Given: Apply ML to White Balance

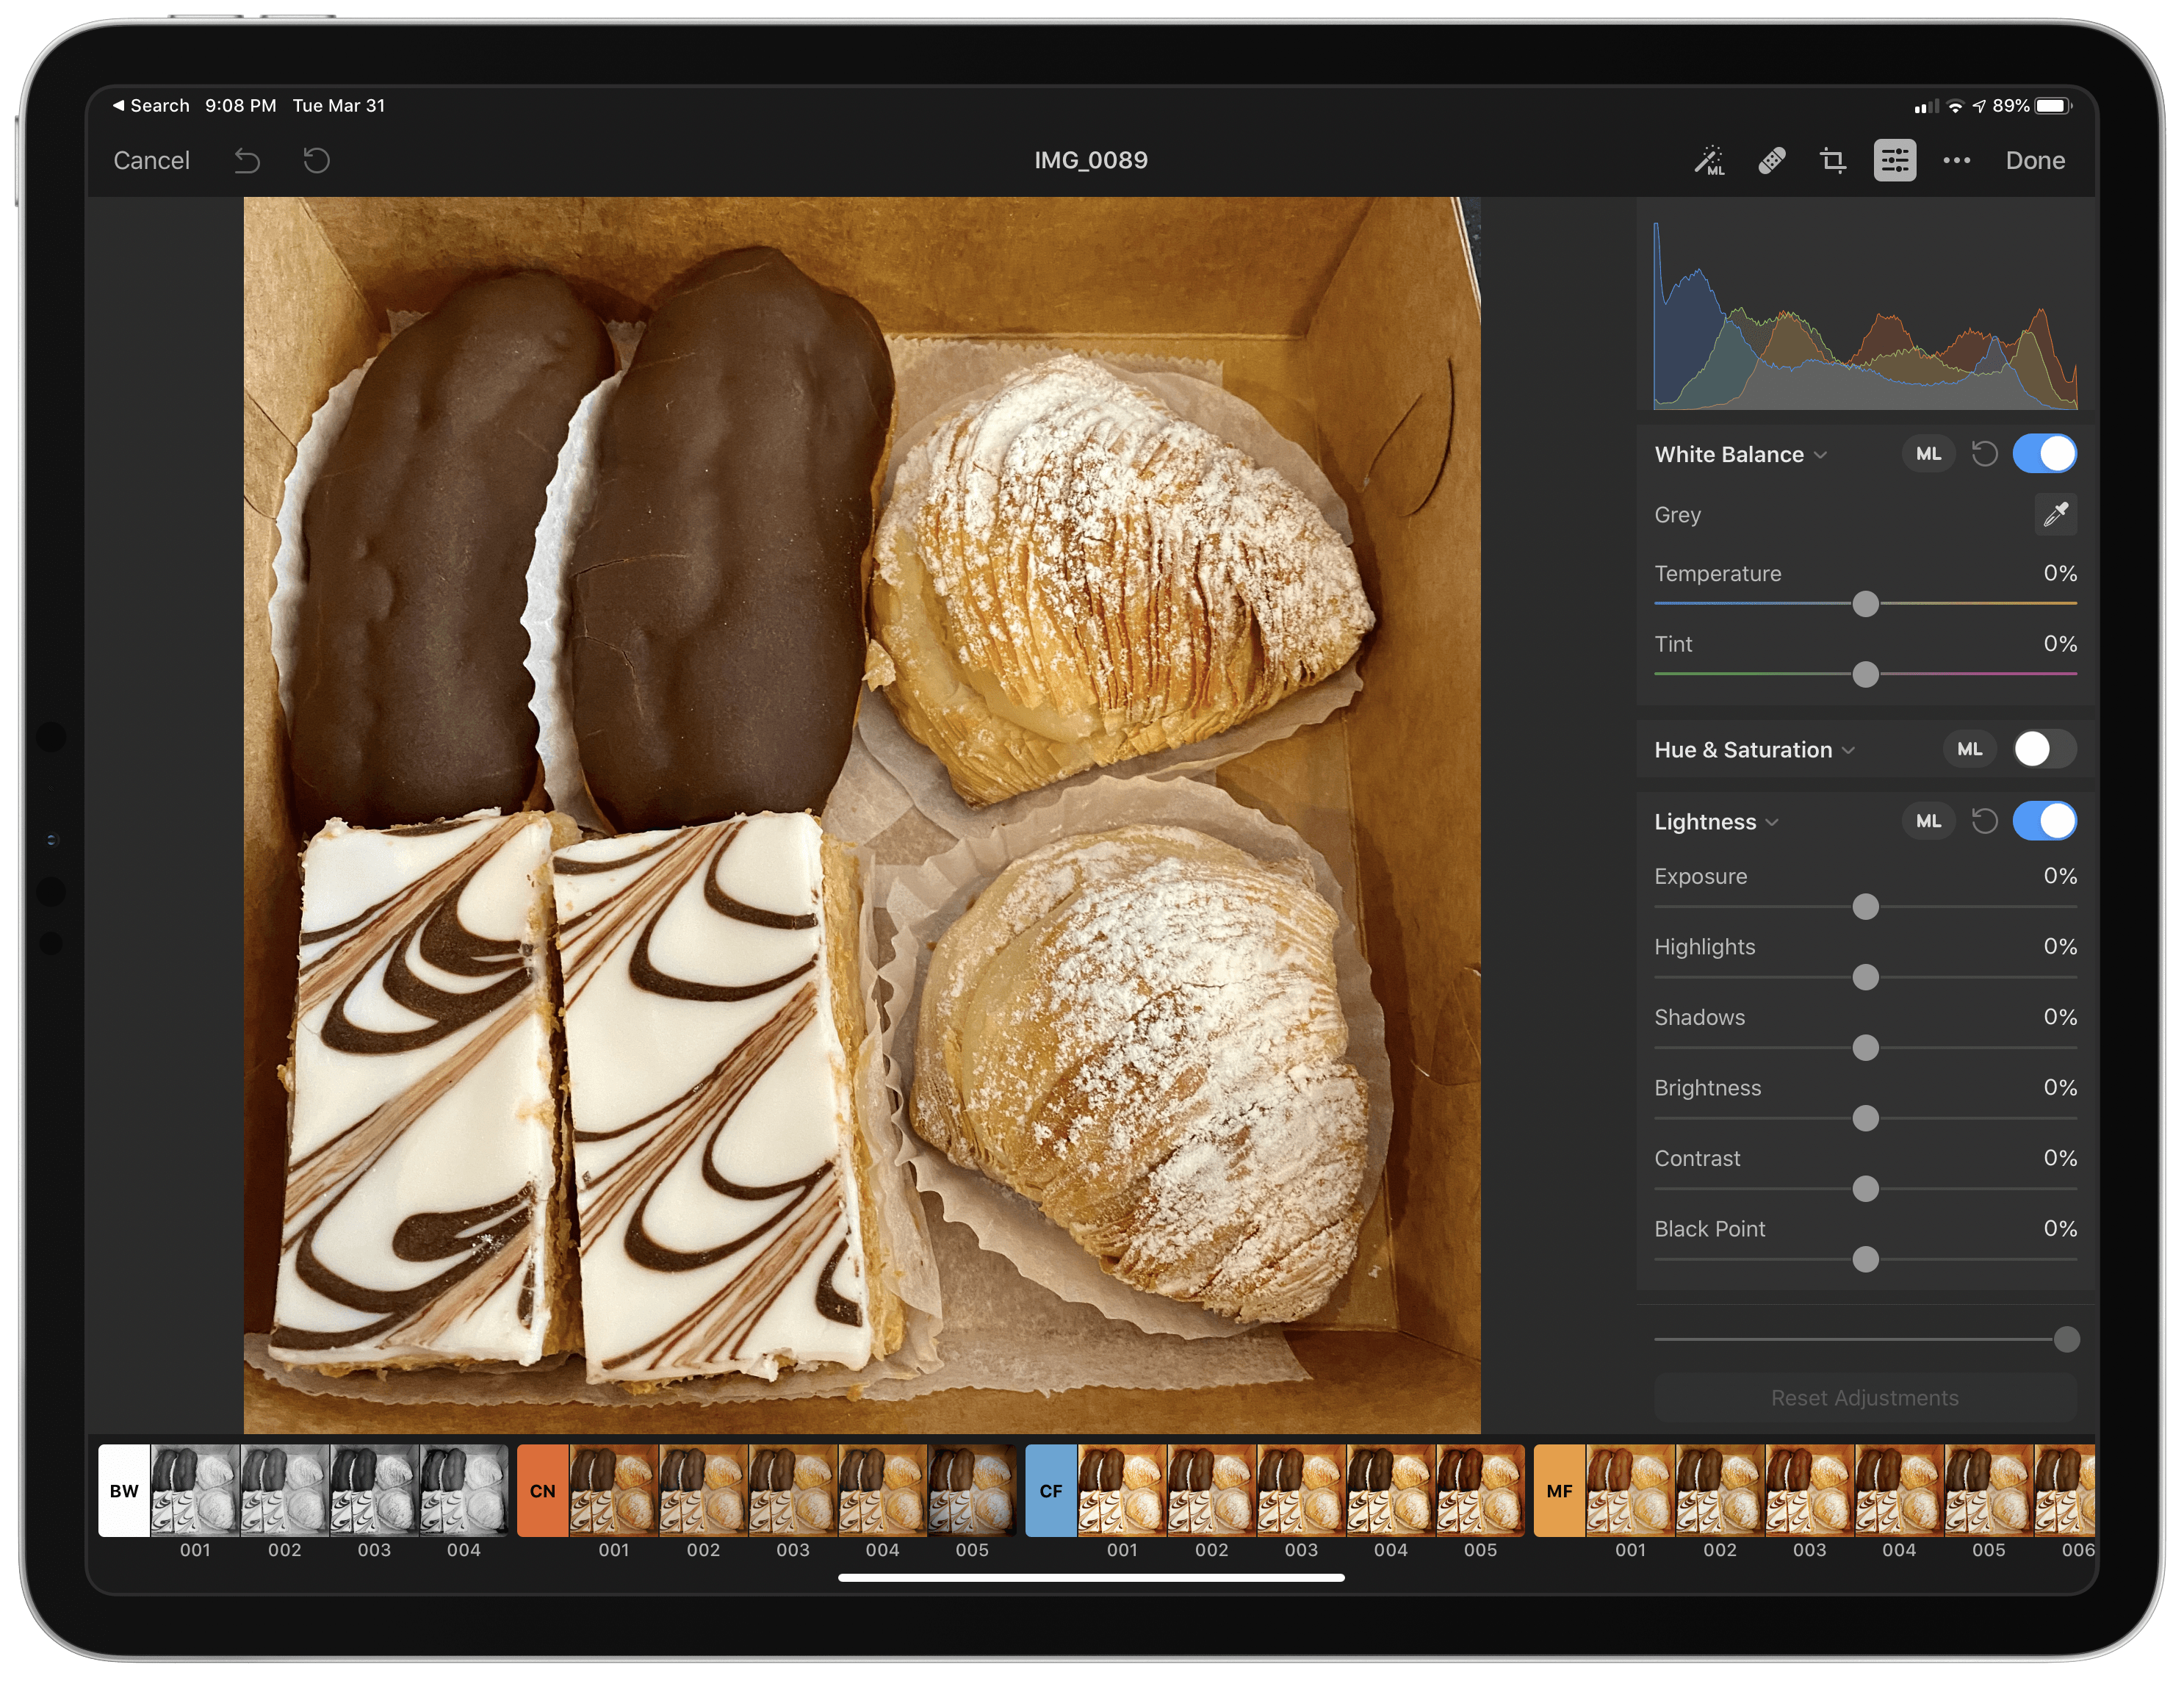Looking at the screenshot, I should click(x=1928, y=454).
